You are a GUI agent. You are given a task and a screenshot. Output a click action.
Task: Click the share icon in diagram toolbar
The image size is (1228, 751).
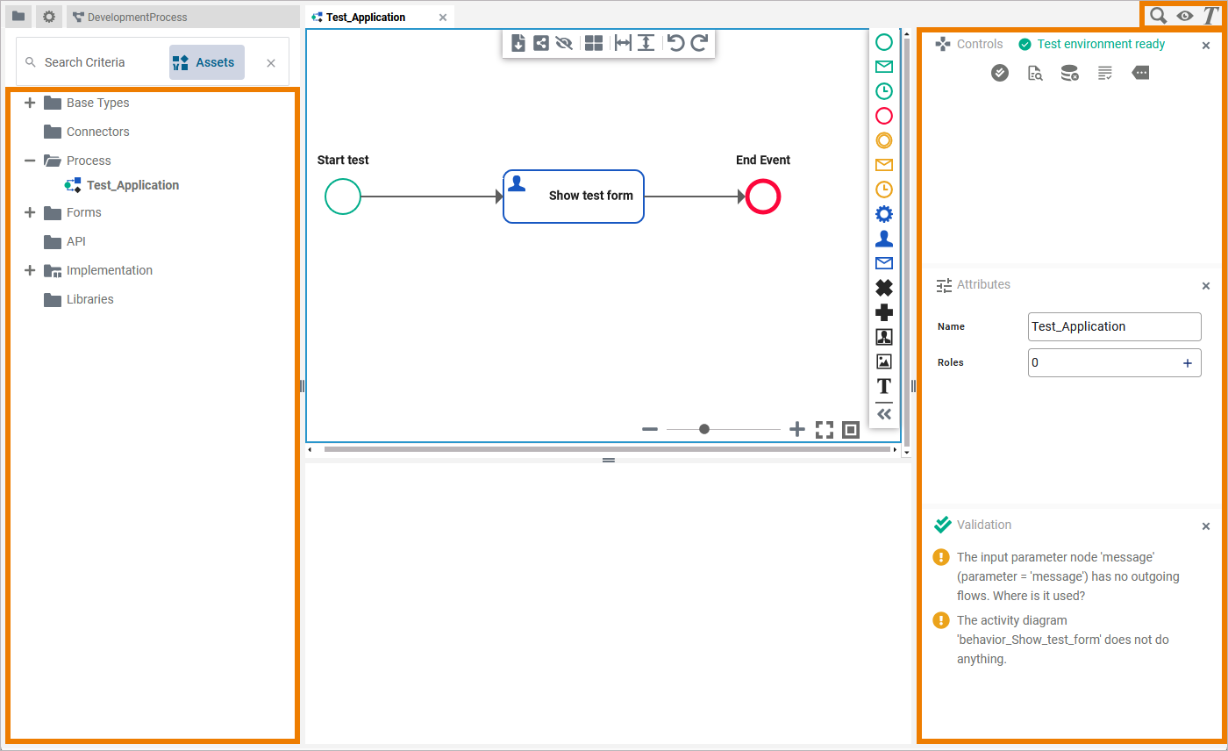click(x=541, y=43)
